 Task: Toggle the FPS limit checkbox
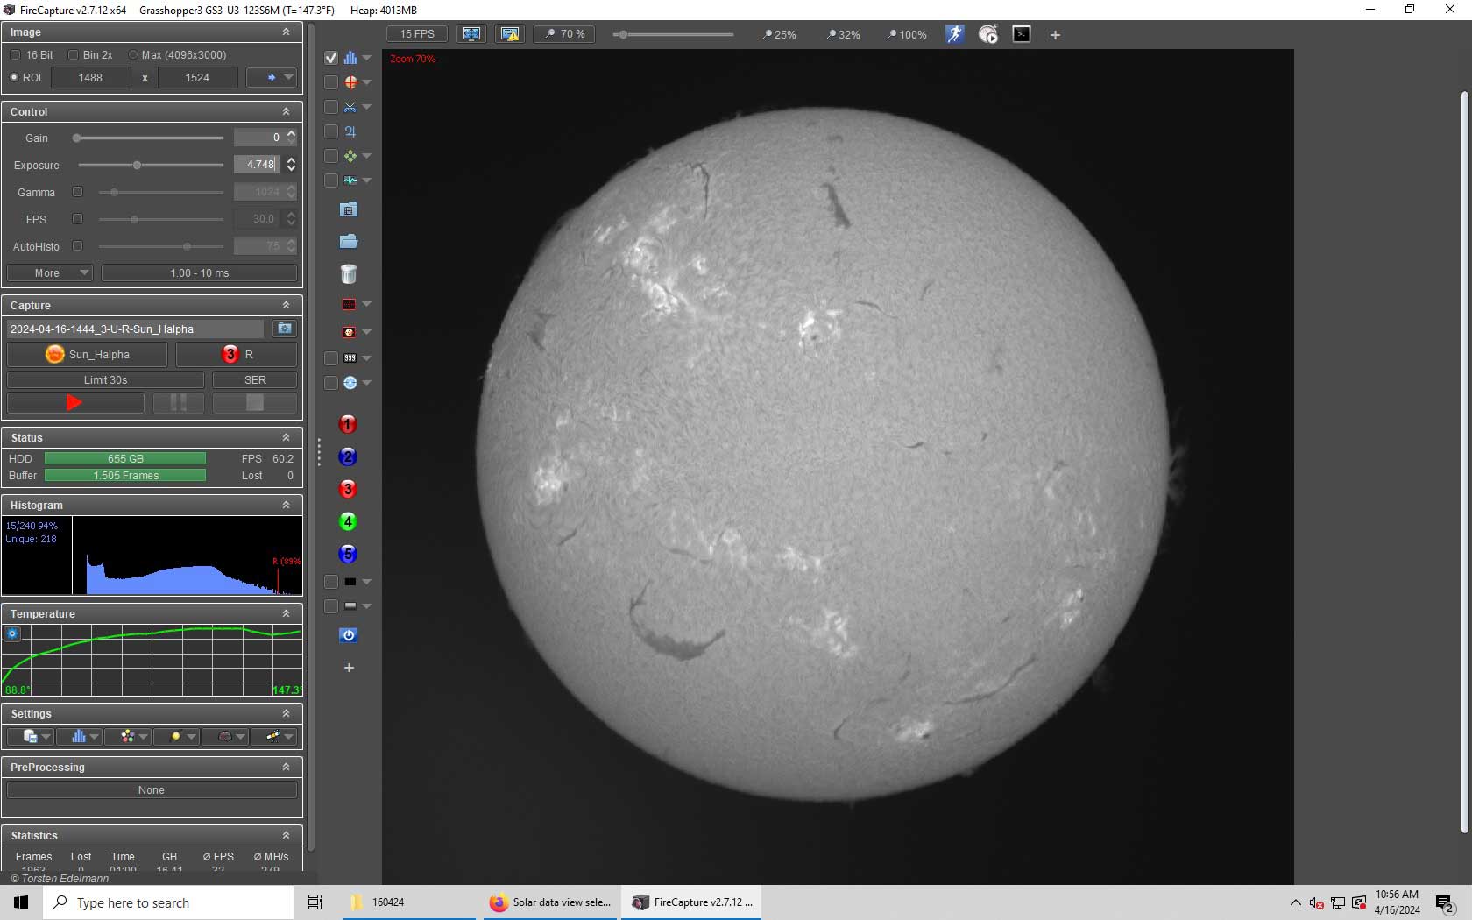pos(77,219)
